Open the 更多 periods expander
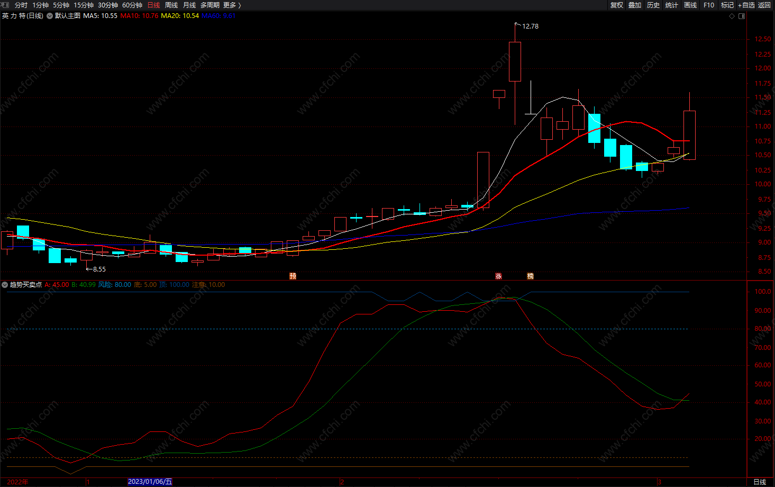Screen dimensions: 775x487 coord(232,5)
